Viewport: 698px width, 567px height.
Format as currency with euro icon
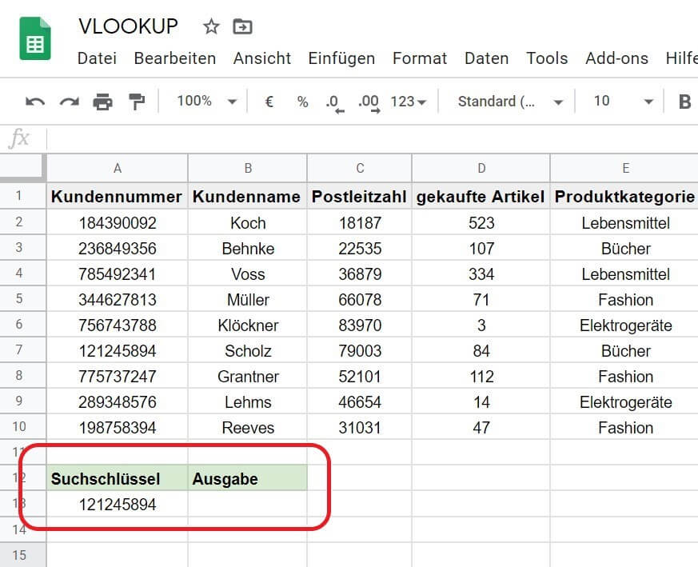coord(269,102)
